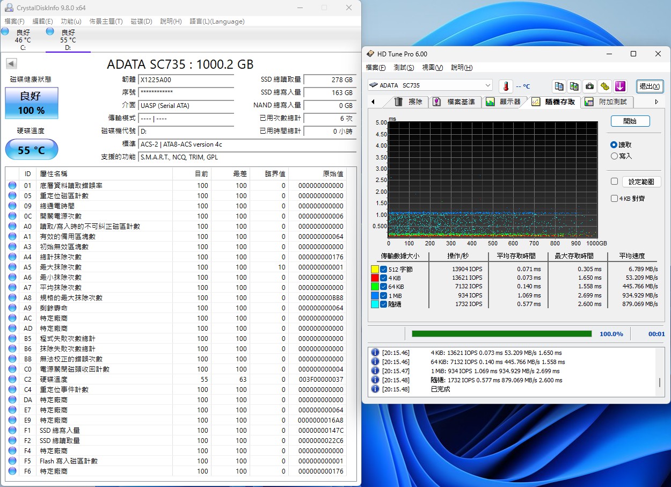Image resolution: width=671 pixels, height=487 pixels.
Task: Click the 設定範圍 button
Action: click(641, 182)
